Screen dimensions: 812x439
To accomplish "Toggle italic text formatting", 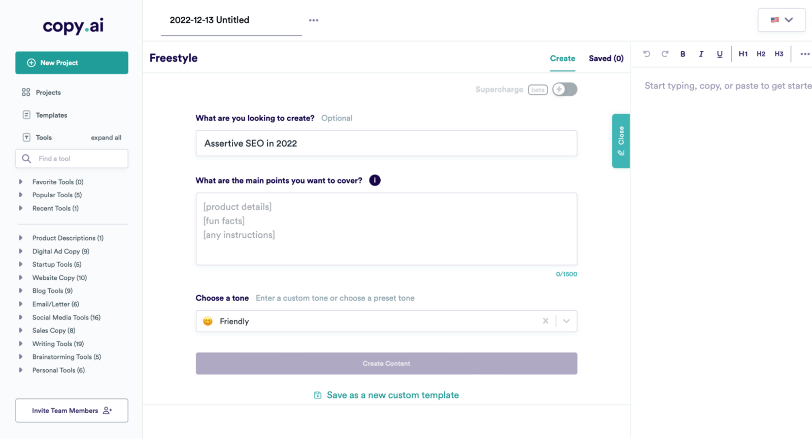I will pos(701,54).
